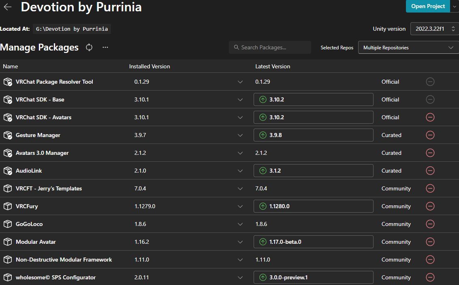Open the more options ellipsis menu

point(105,47)
